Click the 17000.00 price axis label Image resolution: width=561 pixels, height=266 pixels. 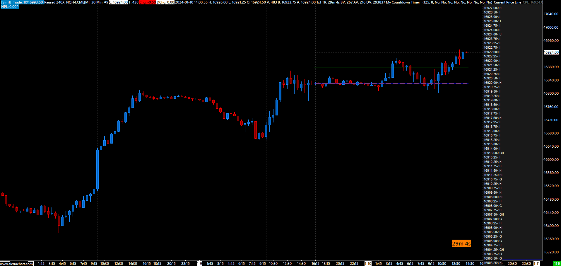(x=551, y=27)
